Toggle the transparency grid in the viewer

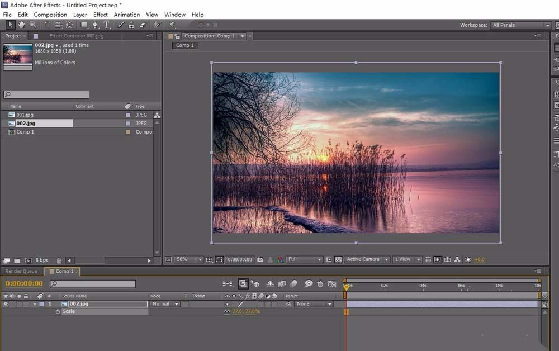(x=338, y=260)
